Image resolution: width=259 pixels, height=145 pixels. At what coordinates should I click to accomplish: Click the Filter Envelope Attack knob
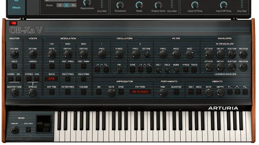pyautogui.click(x=209, y=54)
